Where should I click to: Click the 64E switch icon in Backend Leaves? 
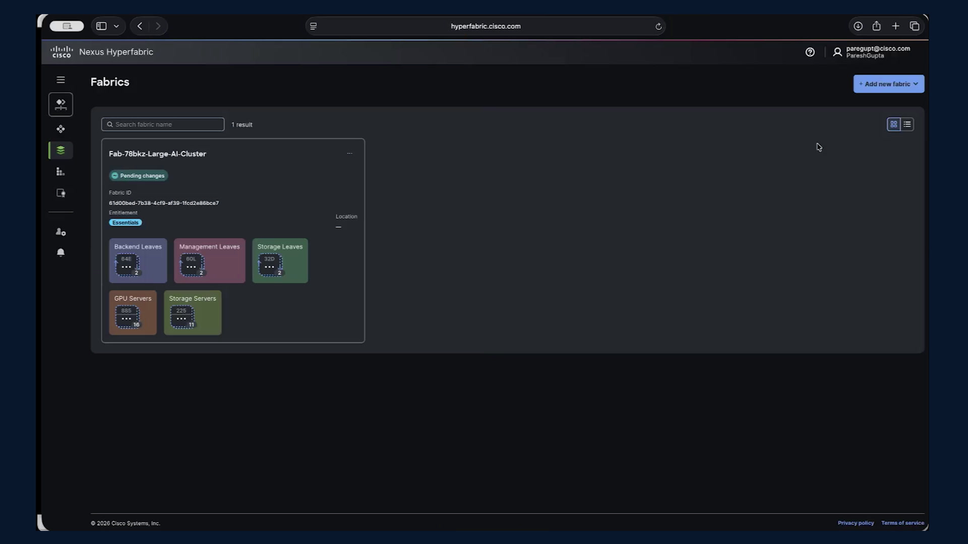(x=127, y=265)
